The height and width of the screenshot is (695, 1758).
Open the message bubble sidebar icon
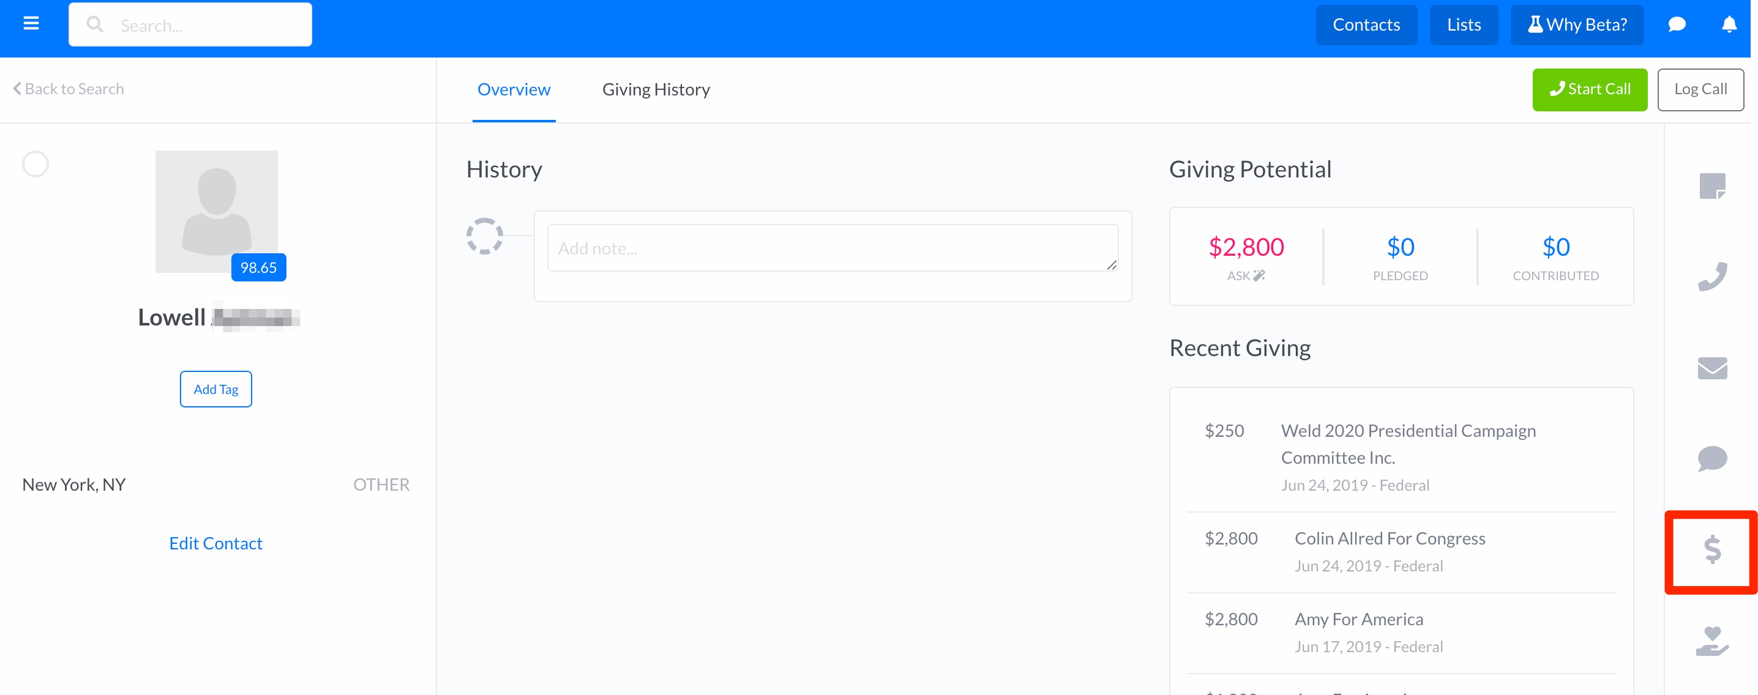pos(1711,458)
